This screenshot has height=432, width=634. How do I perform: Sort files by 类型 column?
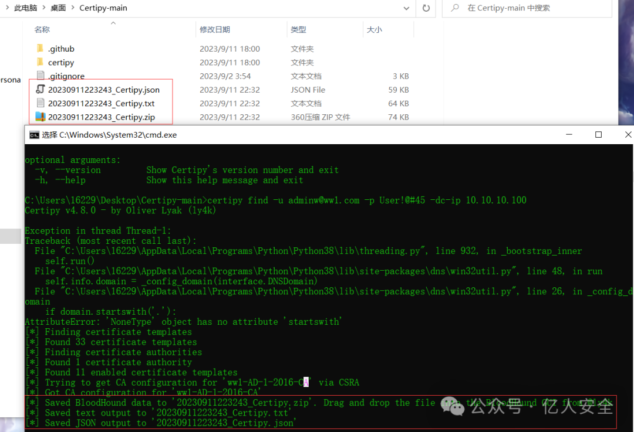[298, 29]
